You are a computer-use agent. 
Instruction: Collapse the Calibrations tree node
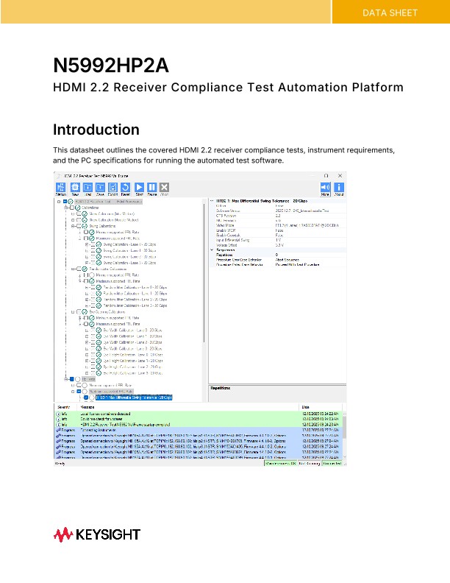pyautogui.click(x=66, y=208)
